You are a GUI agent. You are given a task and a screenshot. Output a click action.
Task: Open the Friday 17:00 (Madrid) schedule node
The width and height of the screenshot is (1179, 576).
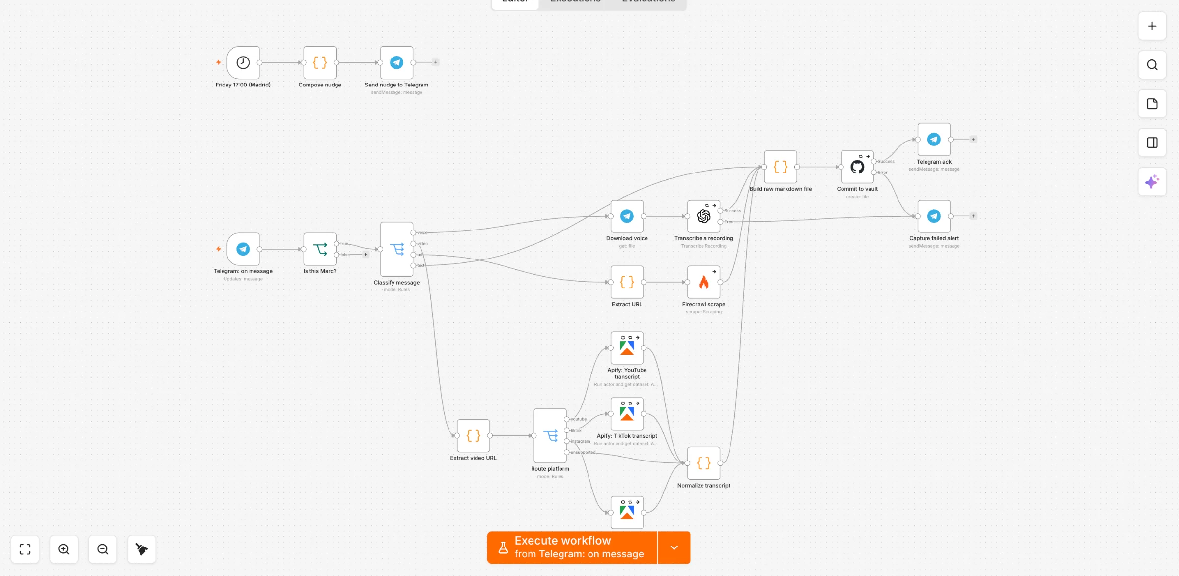(243, 62)
